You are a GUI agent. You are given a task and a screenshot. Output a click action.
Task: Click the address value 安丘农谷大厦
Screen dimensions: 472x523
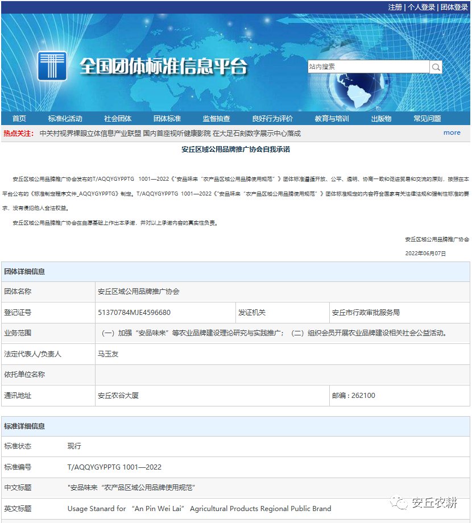[118, 396]
